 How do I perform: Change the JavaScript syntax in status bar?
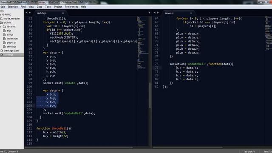pos(268,151)
